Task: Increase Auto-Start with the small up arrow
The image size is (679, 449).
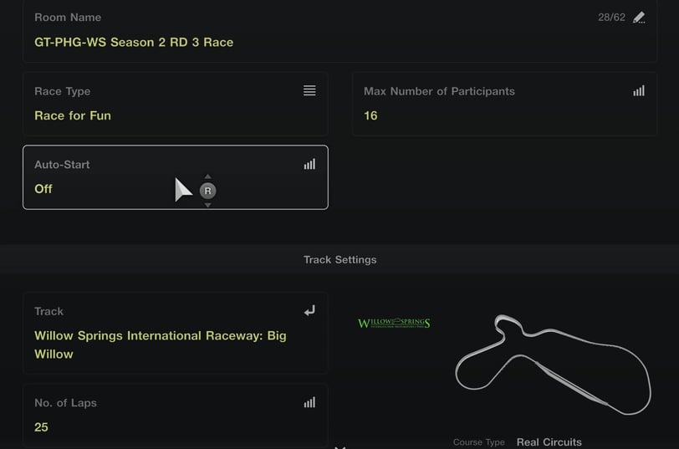Action: [208, 176]
